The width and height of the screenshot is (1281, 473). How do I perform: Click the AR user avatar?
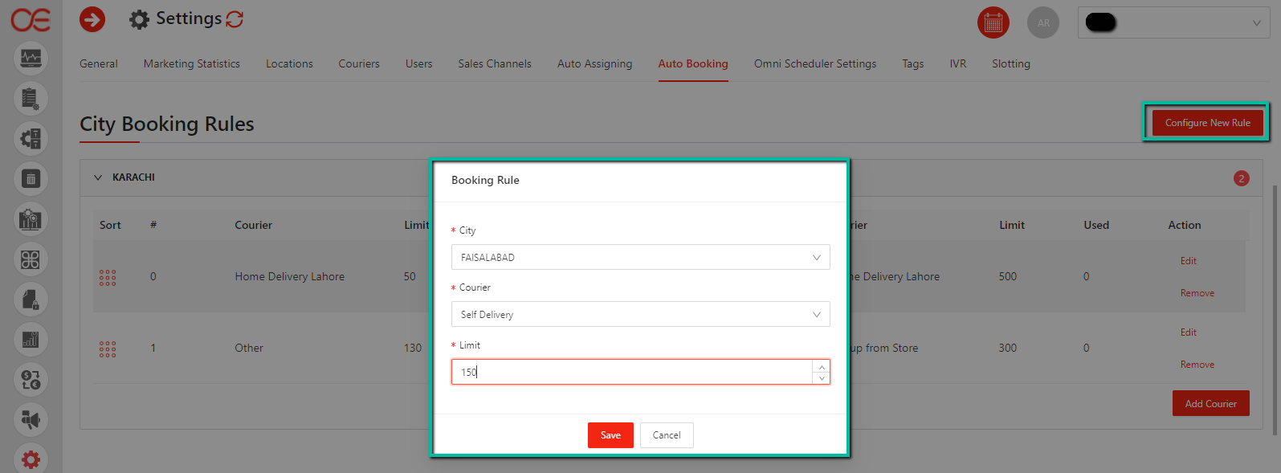[1042, 23]
